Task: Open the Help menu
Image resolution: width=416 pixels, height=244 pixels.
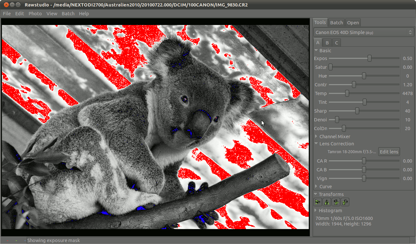Action: click(x=84, y=14)
